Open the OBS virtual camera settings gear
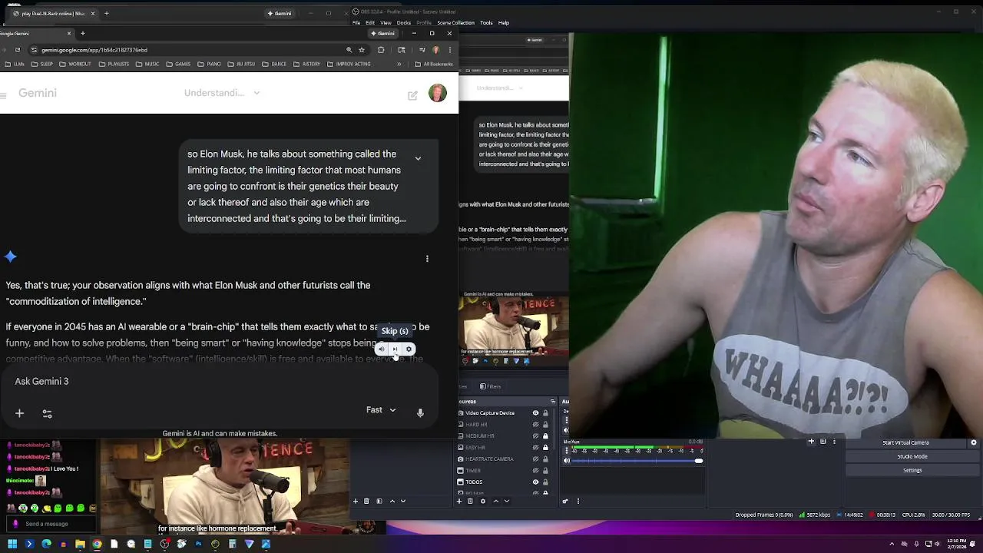 point(974,442)
